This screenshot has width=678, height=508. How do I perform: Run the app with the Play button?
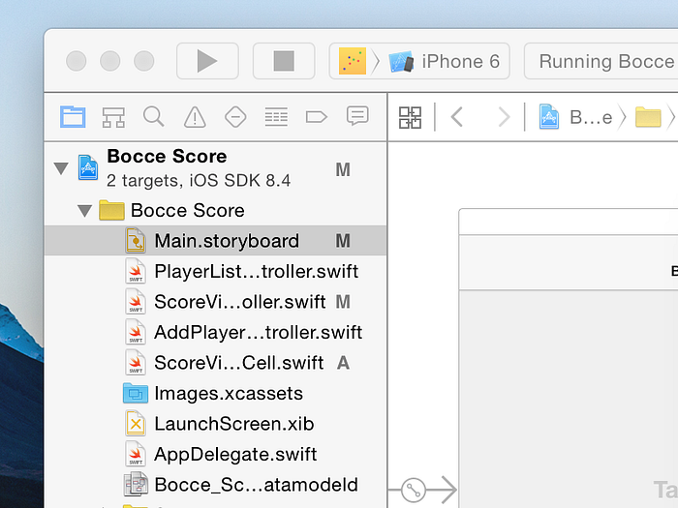click(207, 61)
